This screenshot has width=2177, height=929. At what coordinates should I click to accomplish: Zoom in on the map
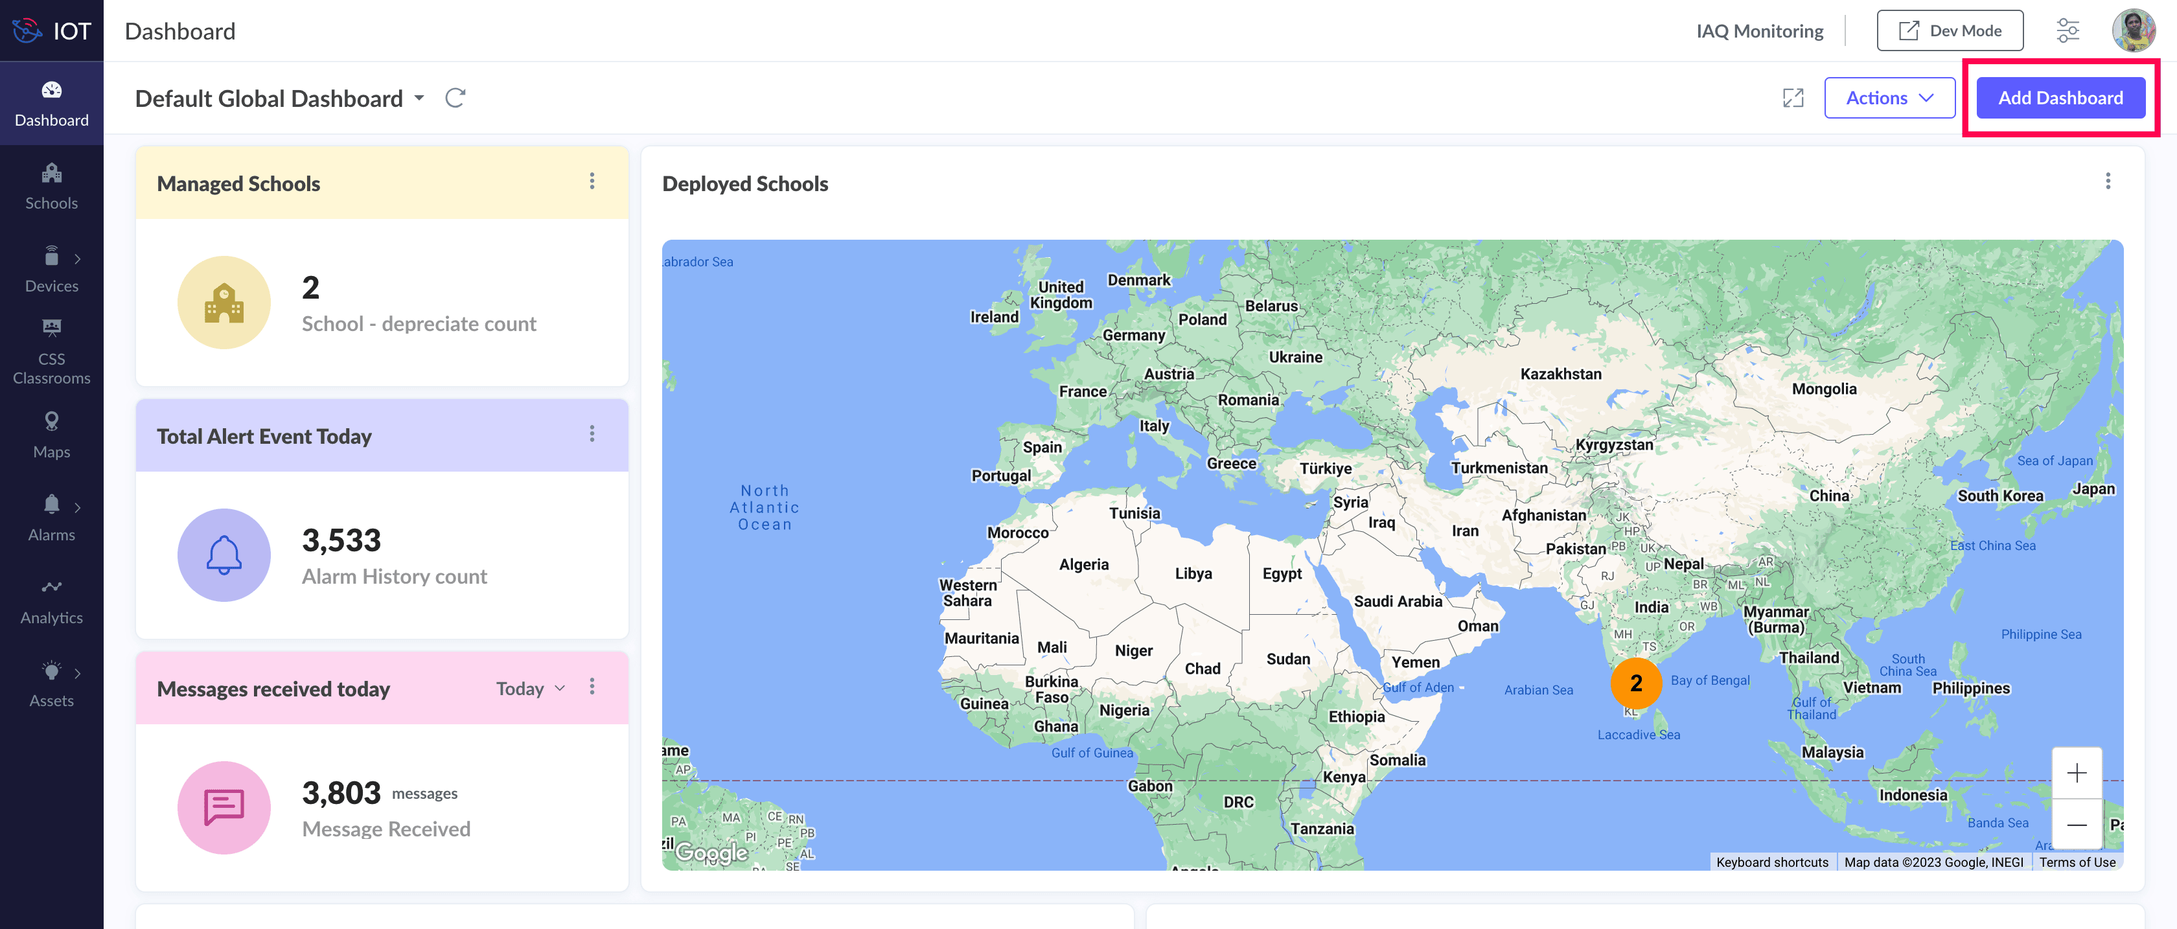pos(2075,773)
